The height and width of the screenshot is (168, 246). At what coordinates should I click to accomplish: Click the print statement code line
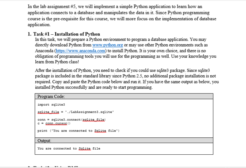point(78,131)
